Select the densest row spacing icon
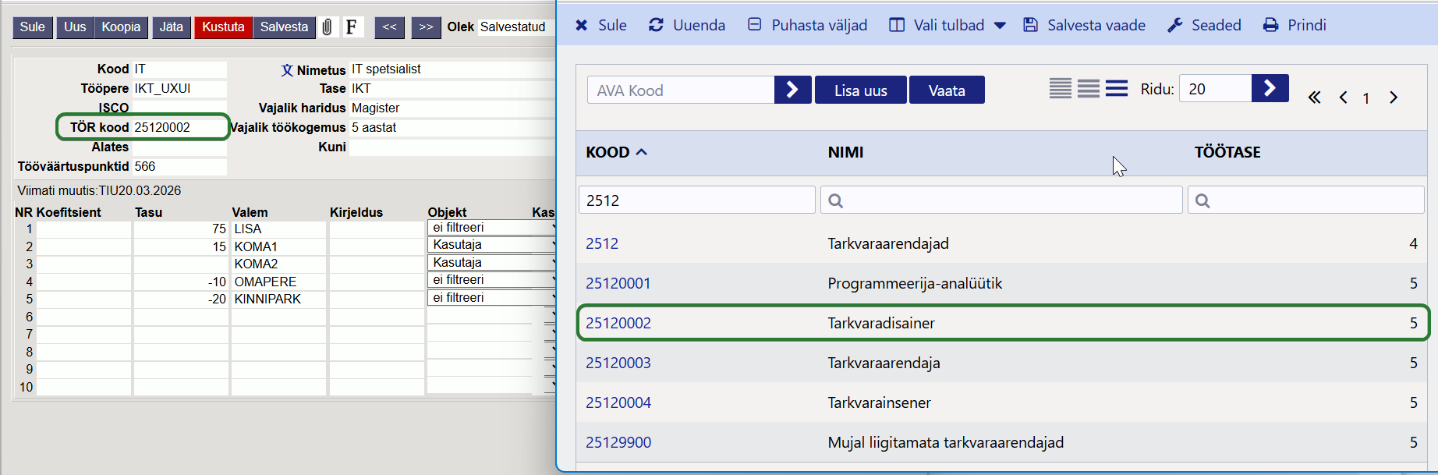The height and width of the screenshot is (475, 1438). point(1060,88)
